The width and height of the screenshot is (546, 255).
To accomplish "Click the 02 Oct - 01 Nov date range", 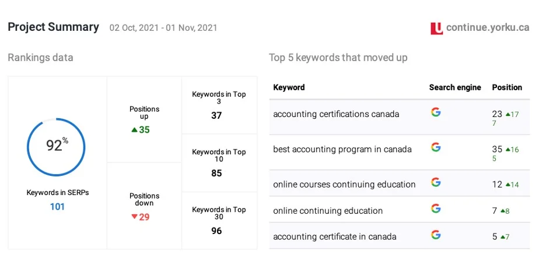I will pos(163,28).
